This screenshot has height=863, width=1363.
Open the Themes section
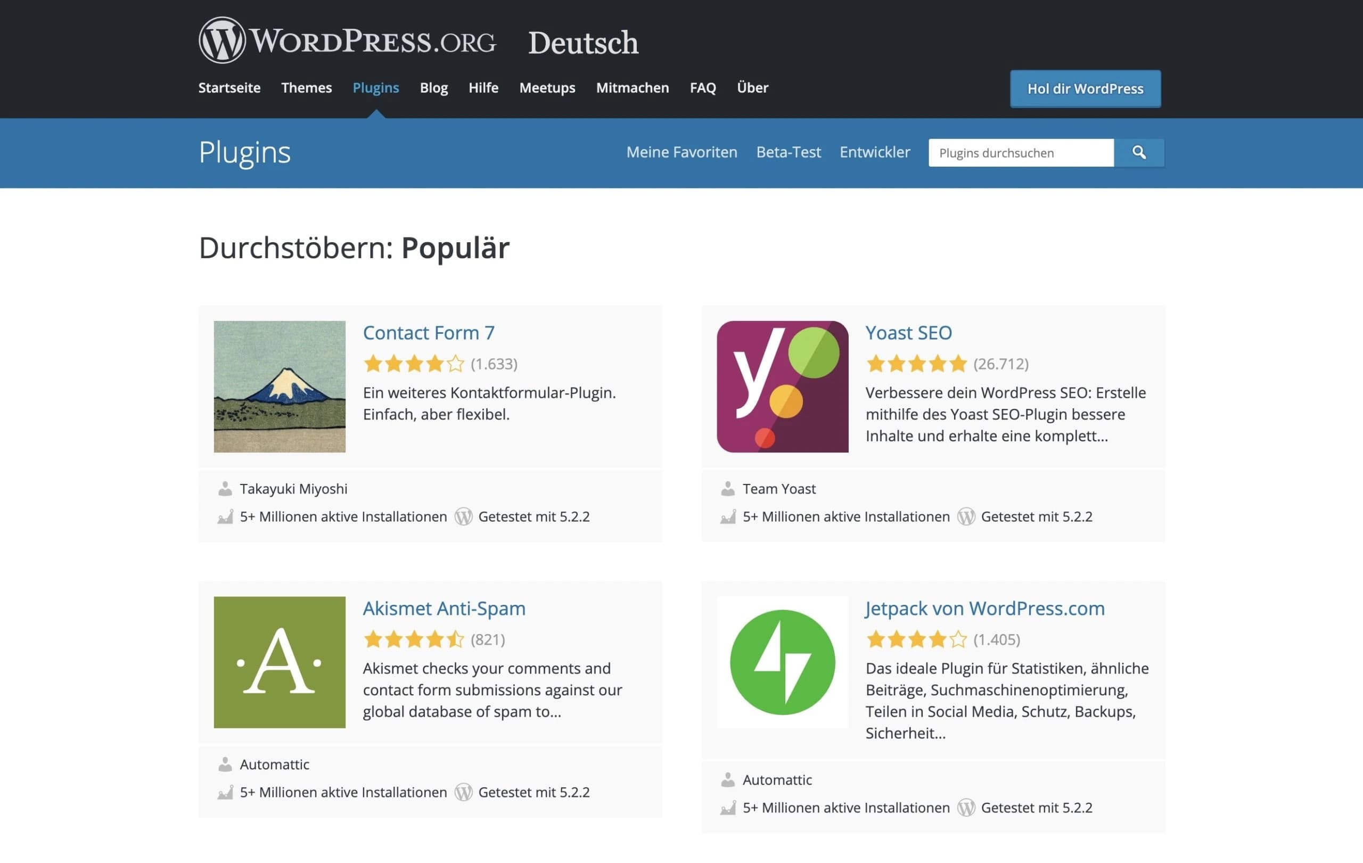point(306,88)
